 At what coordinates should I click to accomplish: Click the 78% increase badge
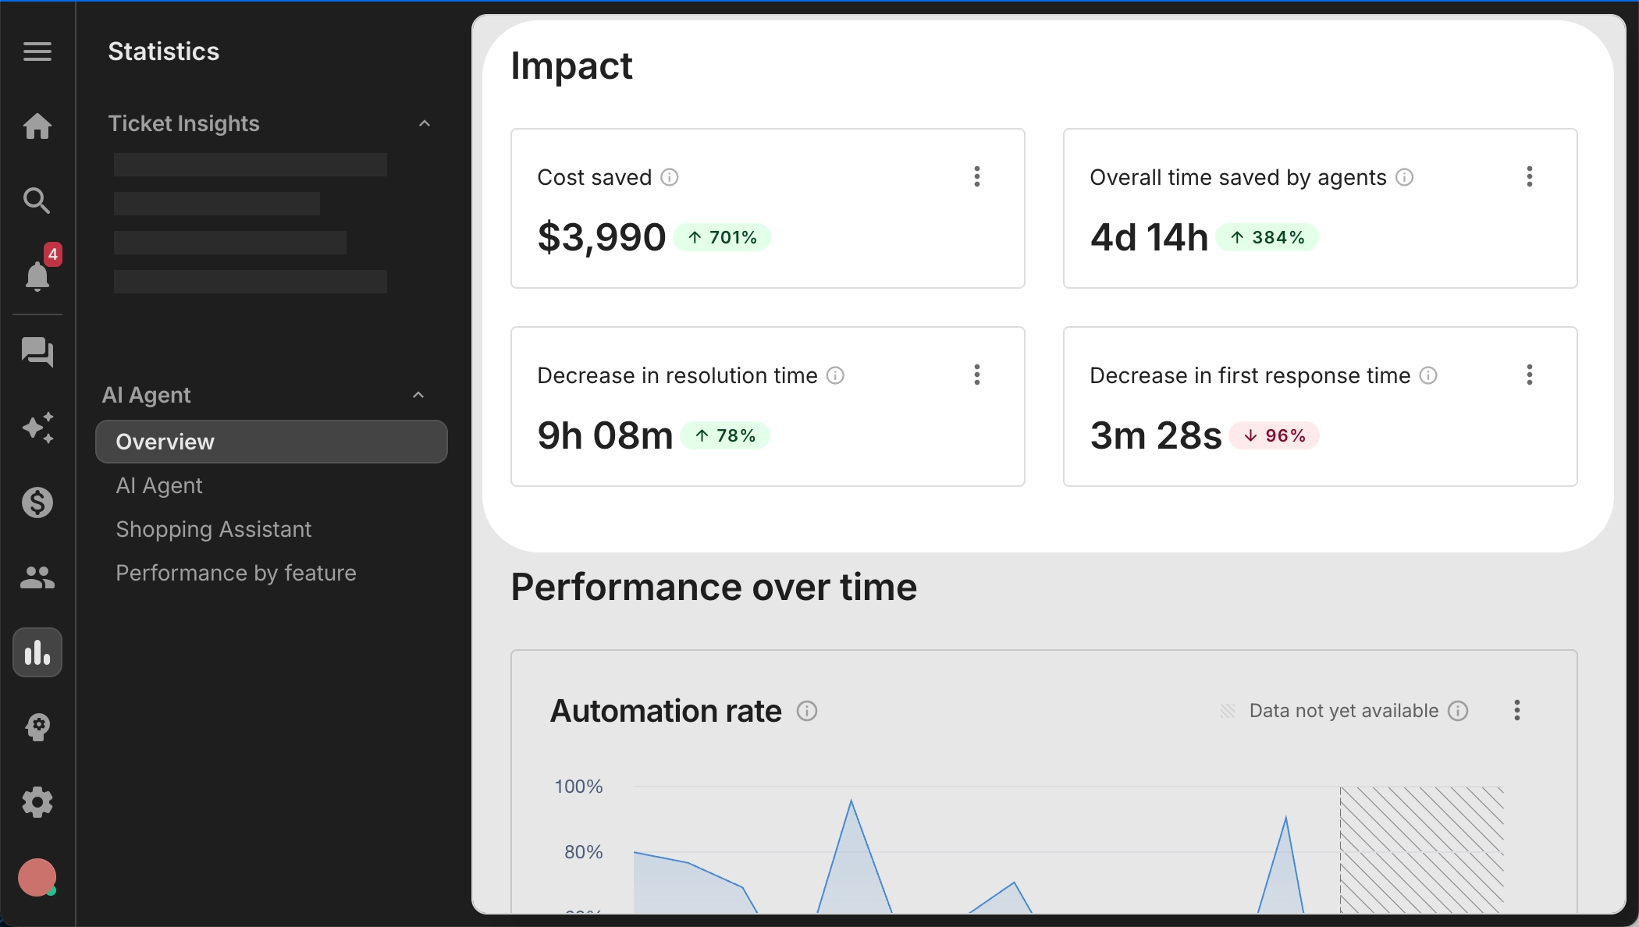tap(726, 435)
